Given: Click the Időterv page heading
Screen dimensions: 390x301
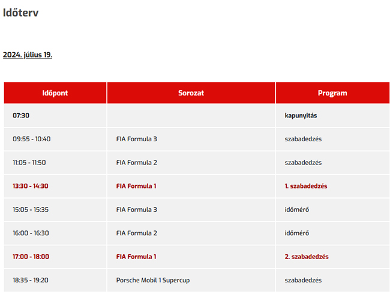Looking at the screenshot, I should click(x=21, y=13).
